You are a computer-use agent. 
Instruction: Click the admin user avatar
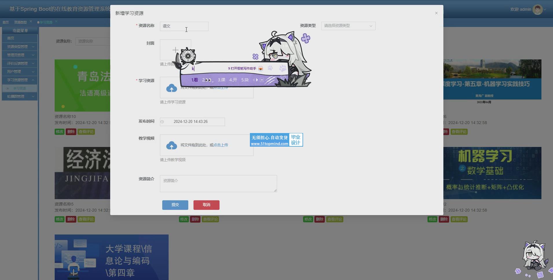pyautogui.click(x=537, y=10)
